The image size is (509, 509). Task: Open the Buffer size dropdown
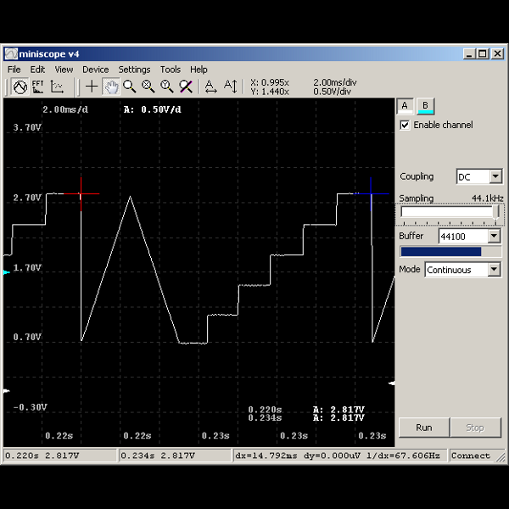(x=494, y=236)
